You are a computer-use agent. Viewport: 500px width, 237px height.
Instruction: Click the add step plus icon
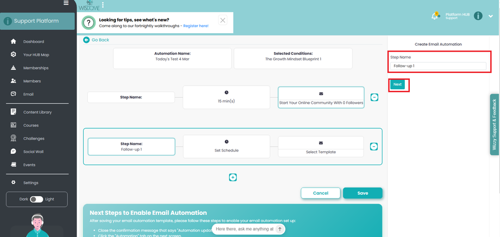233,177
